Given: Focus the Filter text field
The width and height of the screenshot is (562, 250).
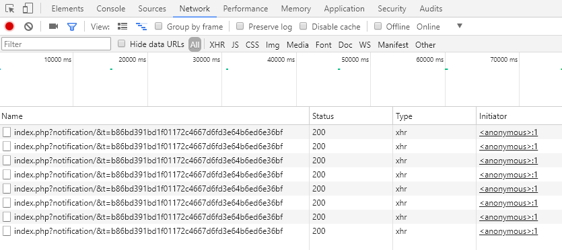Looking at the screenshot, I should pos(57,44).
